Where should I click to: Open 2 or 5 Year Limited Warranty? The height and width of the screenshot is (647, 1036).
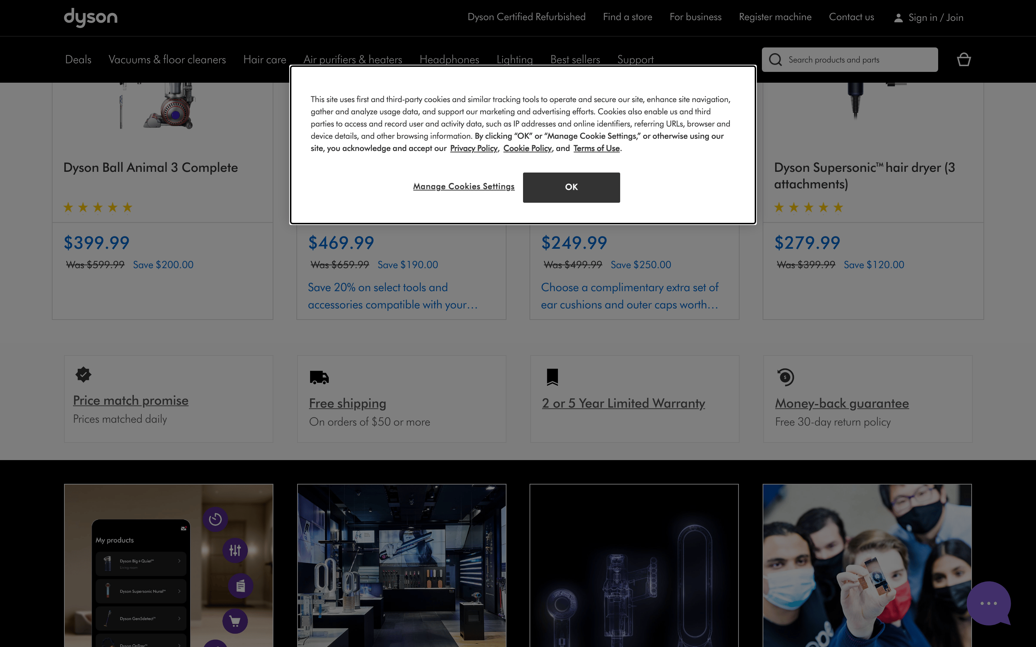(623, 404)
